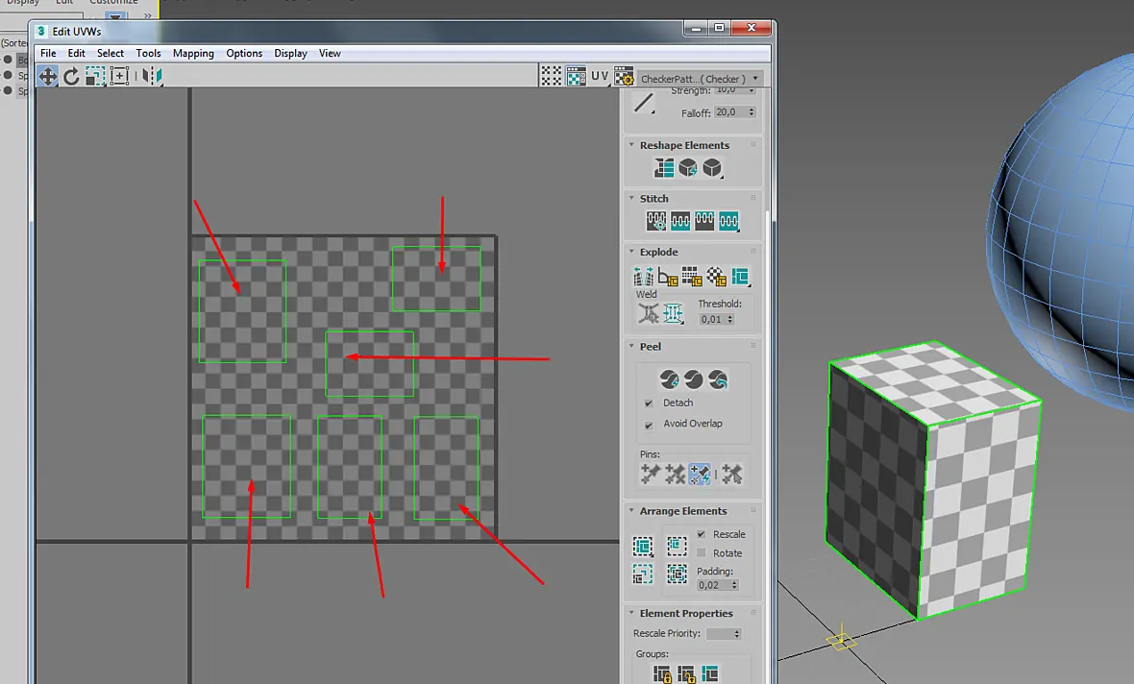The image size is (1134, 684).
Task: Click the Rescale Elements icon
Action: pos(643,574)
